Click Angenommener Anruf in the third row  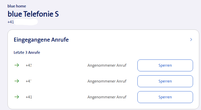coord(107,97)
